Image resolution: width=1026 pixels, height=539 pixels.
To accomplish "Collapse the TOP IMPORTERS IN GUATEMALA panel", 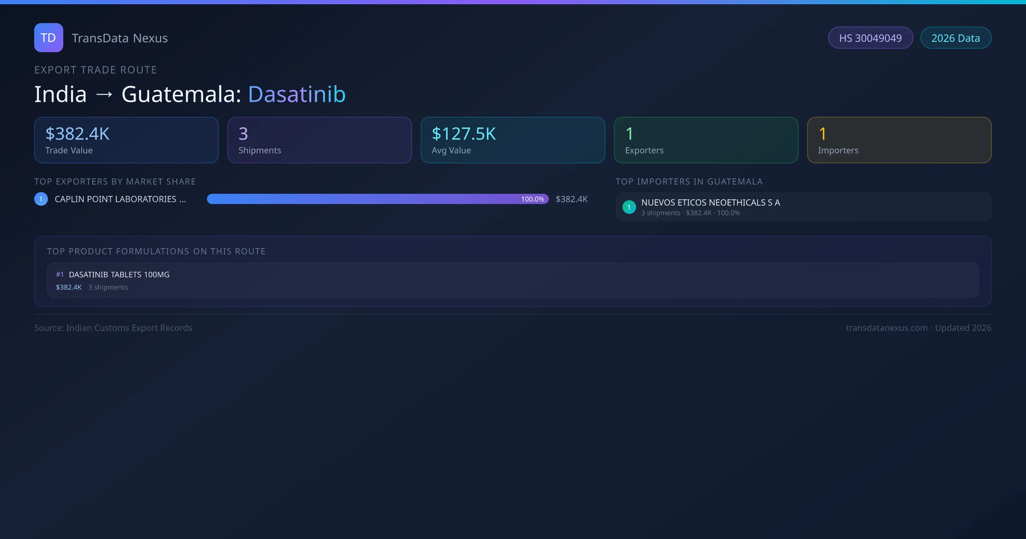I will [x=689, y=181].
